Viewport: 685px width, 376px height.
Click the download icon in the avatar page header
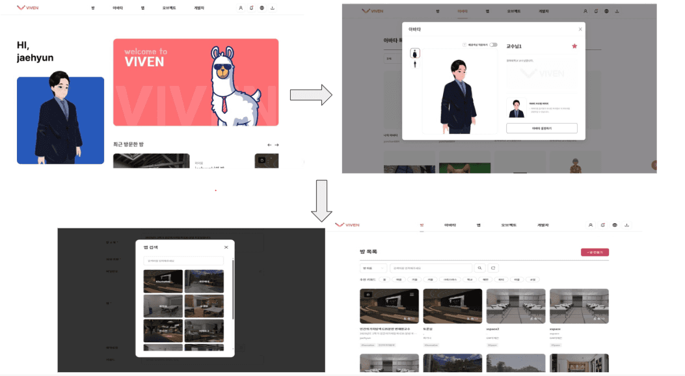click(617, 11)
